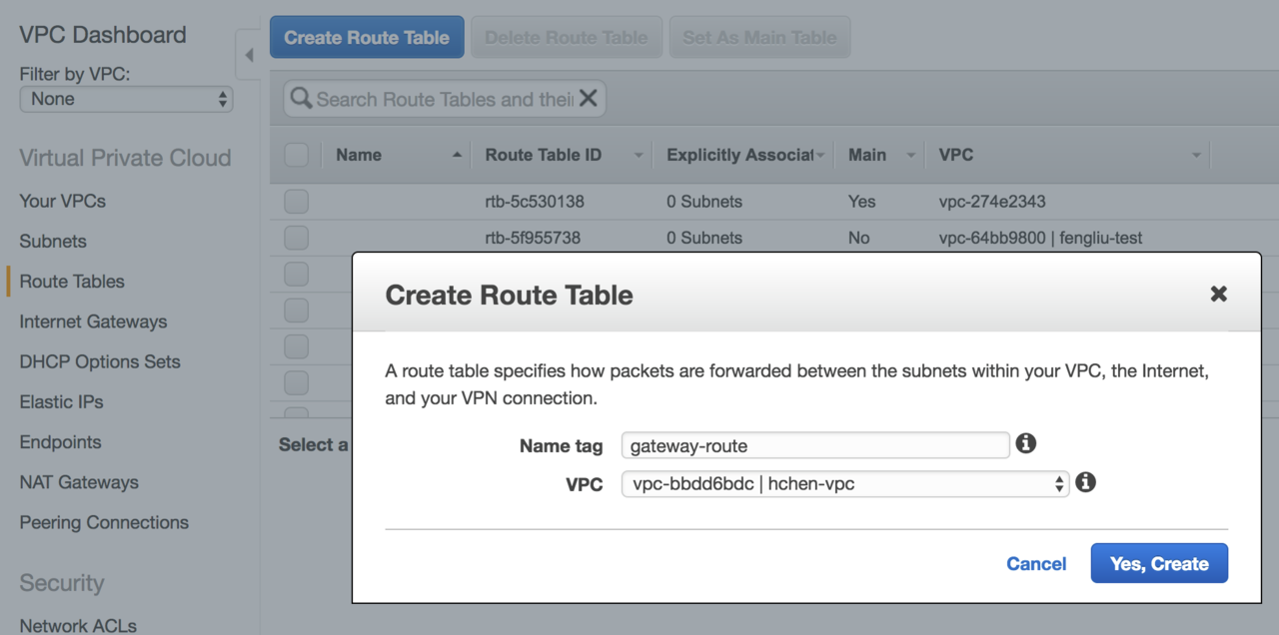Screen dimensions: 1279x635
Task: Open the Filter by VPC dropdown
Action: [126, 99]
